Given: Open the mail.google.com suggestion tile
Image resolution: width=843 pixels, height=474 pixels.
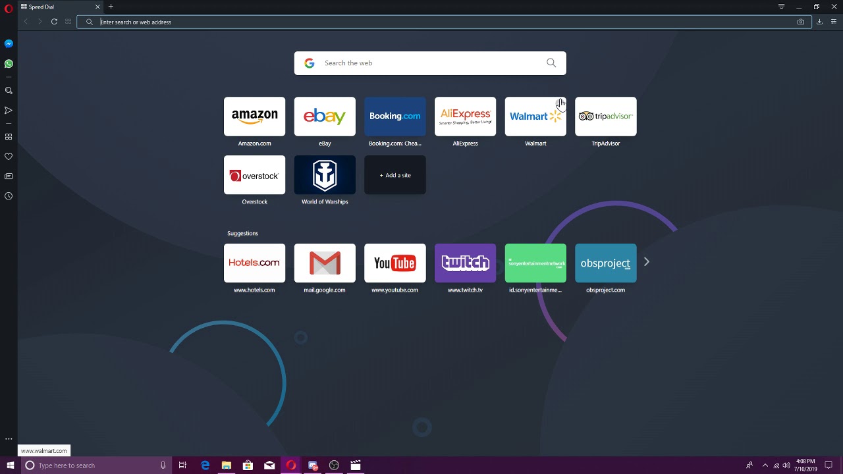Looking at the screenshot, I should tap(325, 263).
